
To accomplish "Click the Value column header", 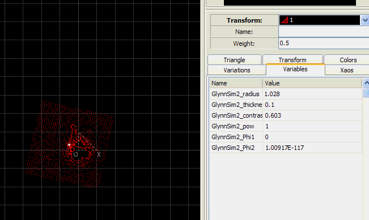I will 312,83.
